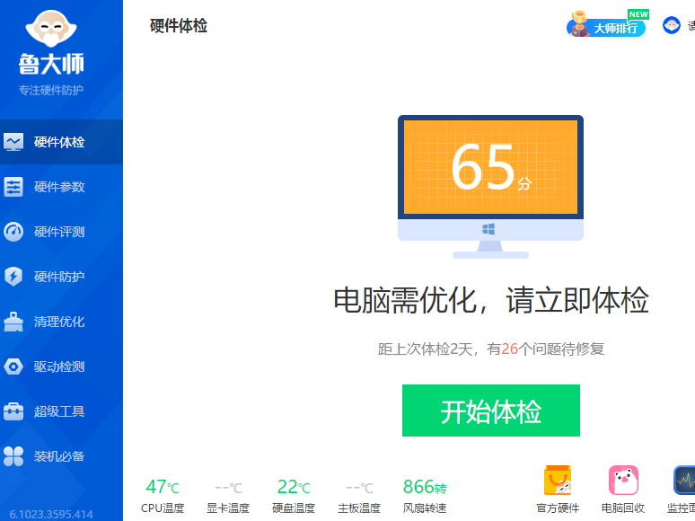
Task: Click the 鲁大师 mascot logo
Action: (x=51, y=29)
